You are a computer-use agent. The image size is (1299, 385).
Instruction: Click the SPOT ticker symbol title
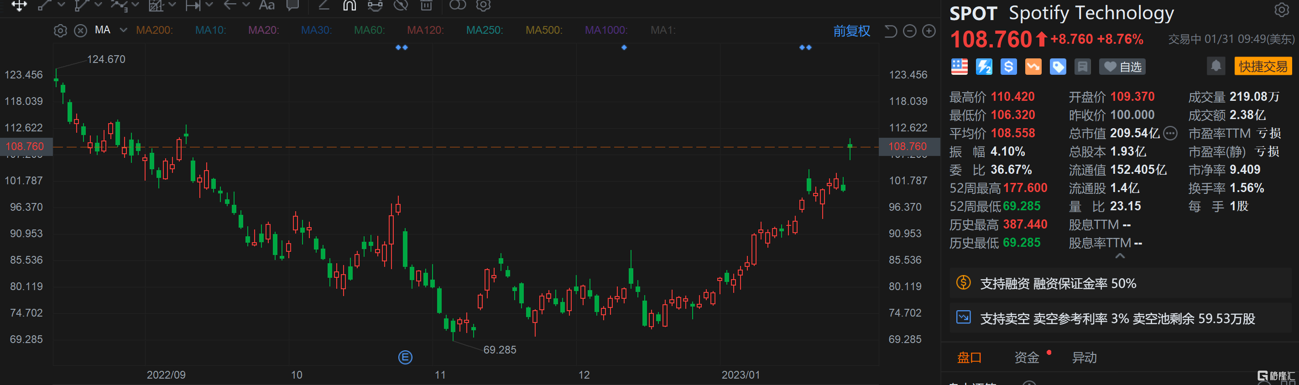pyautogui.click(x=973, y=14)
